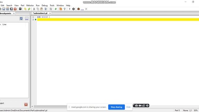Viewport: 199px width, 112px height.
Task: Select the Breakpoints panel tab
Action: [x=6, y=13]
